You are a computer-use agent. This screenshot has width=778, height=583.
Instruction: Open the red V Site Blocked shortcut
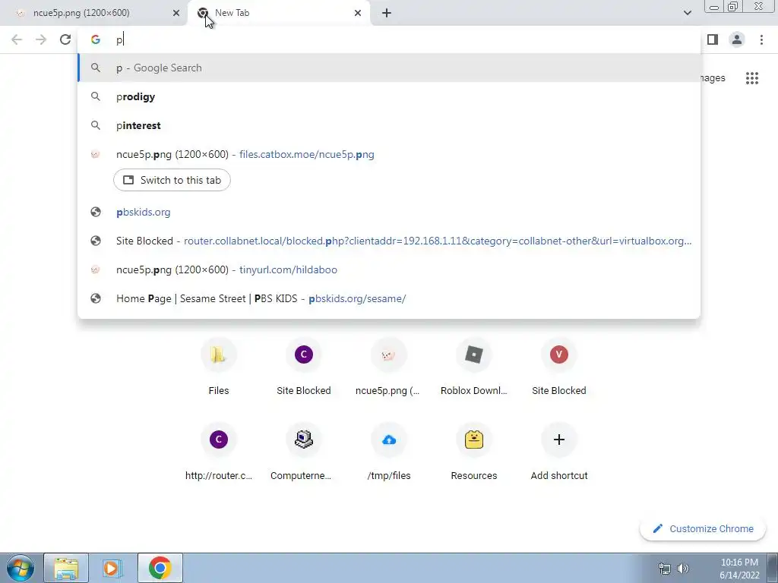(558, 367)
